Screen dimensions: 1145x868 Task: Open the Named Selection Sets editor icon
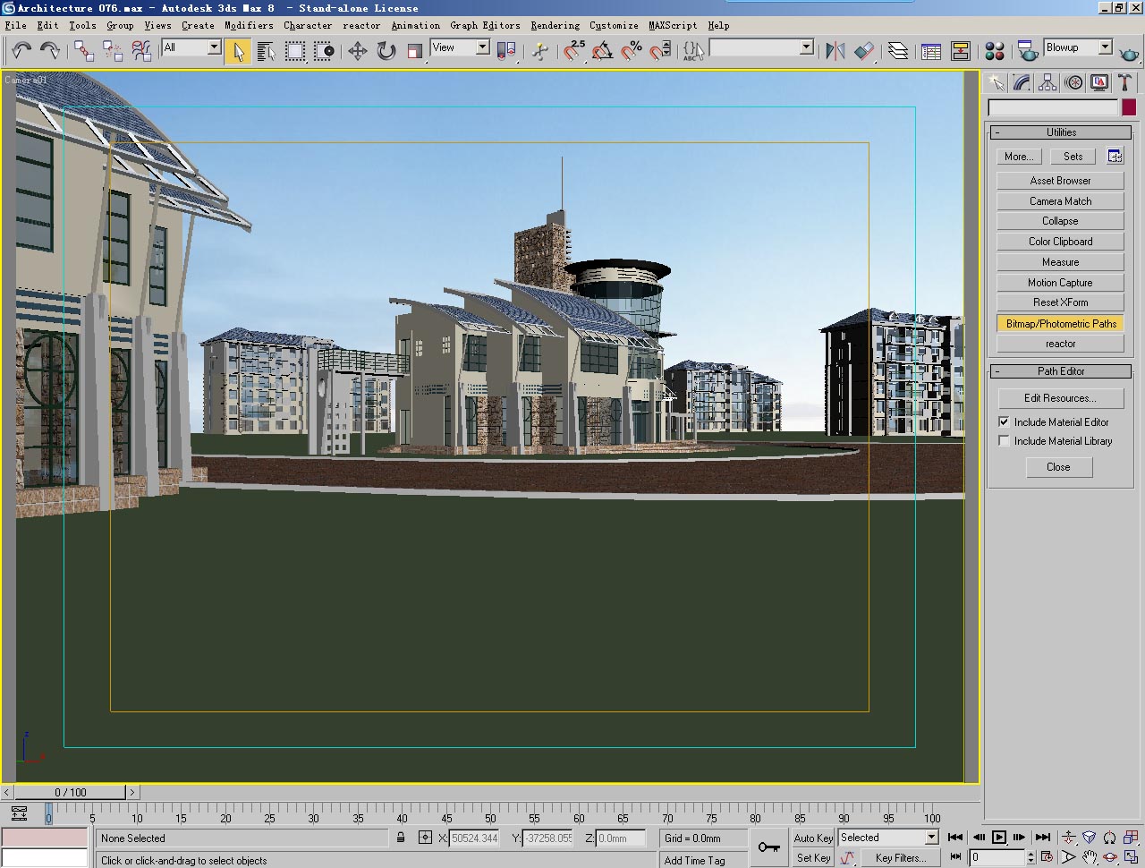(x=693, y=51)
